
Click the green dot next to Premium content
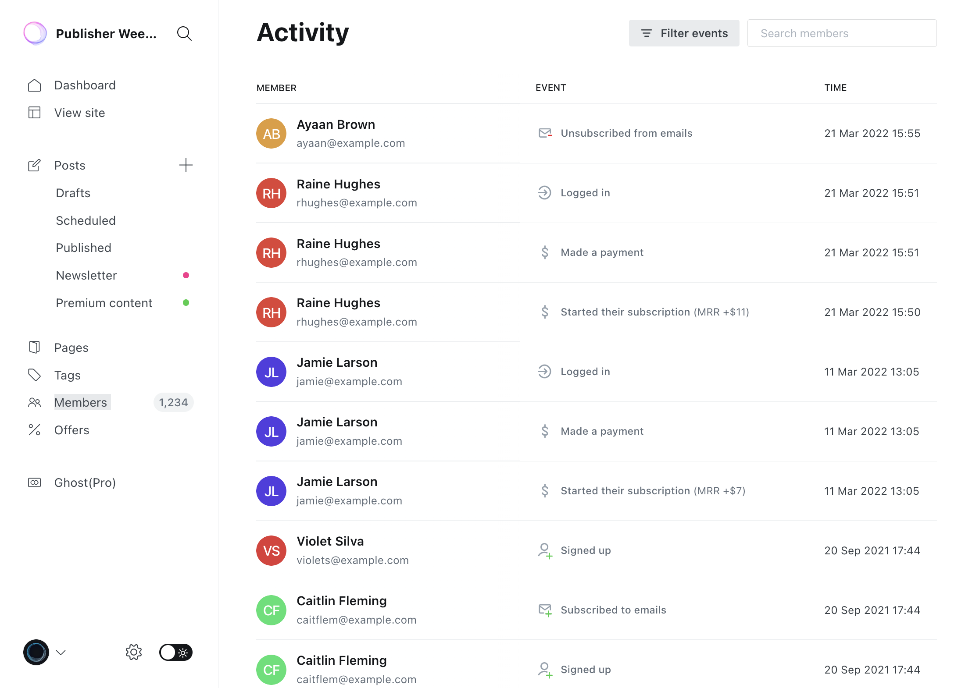click(186, 303)
